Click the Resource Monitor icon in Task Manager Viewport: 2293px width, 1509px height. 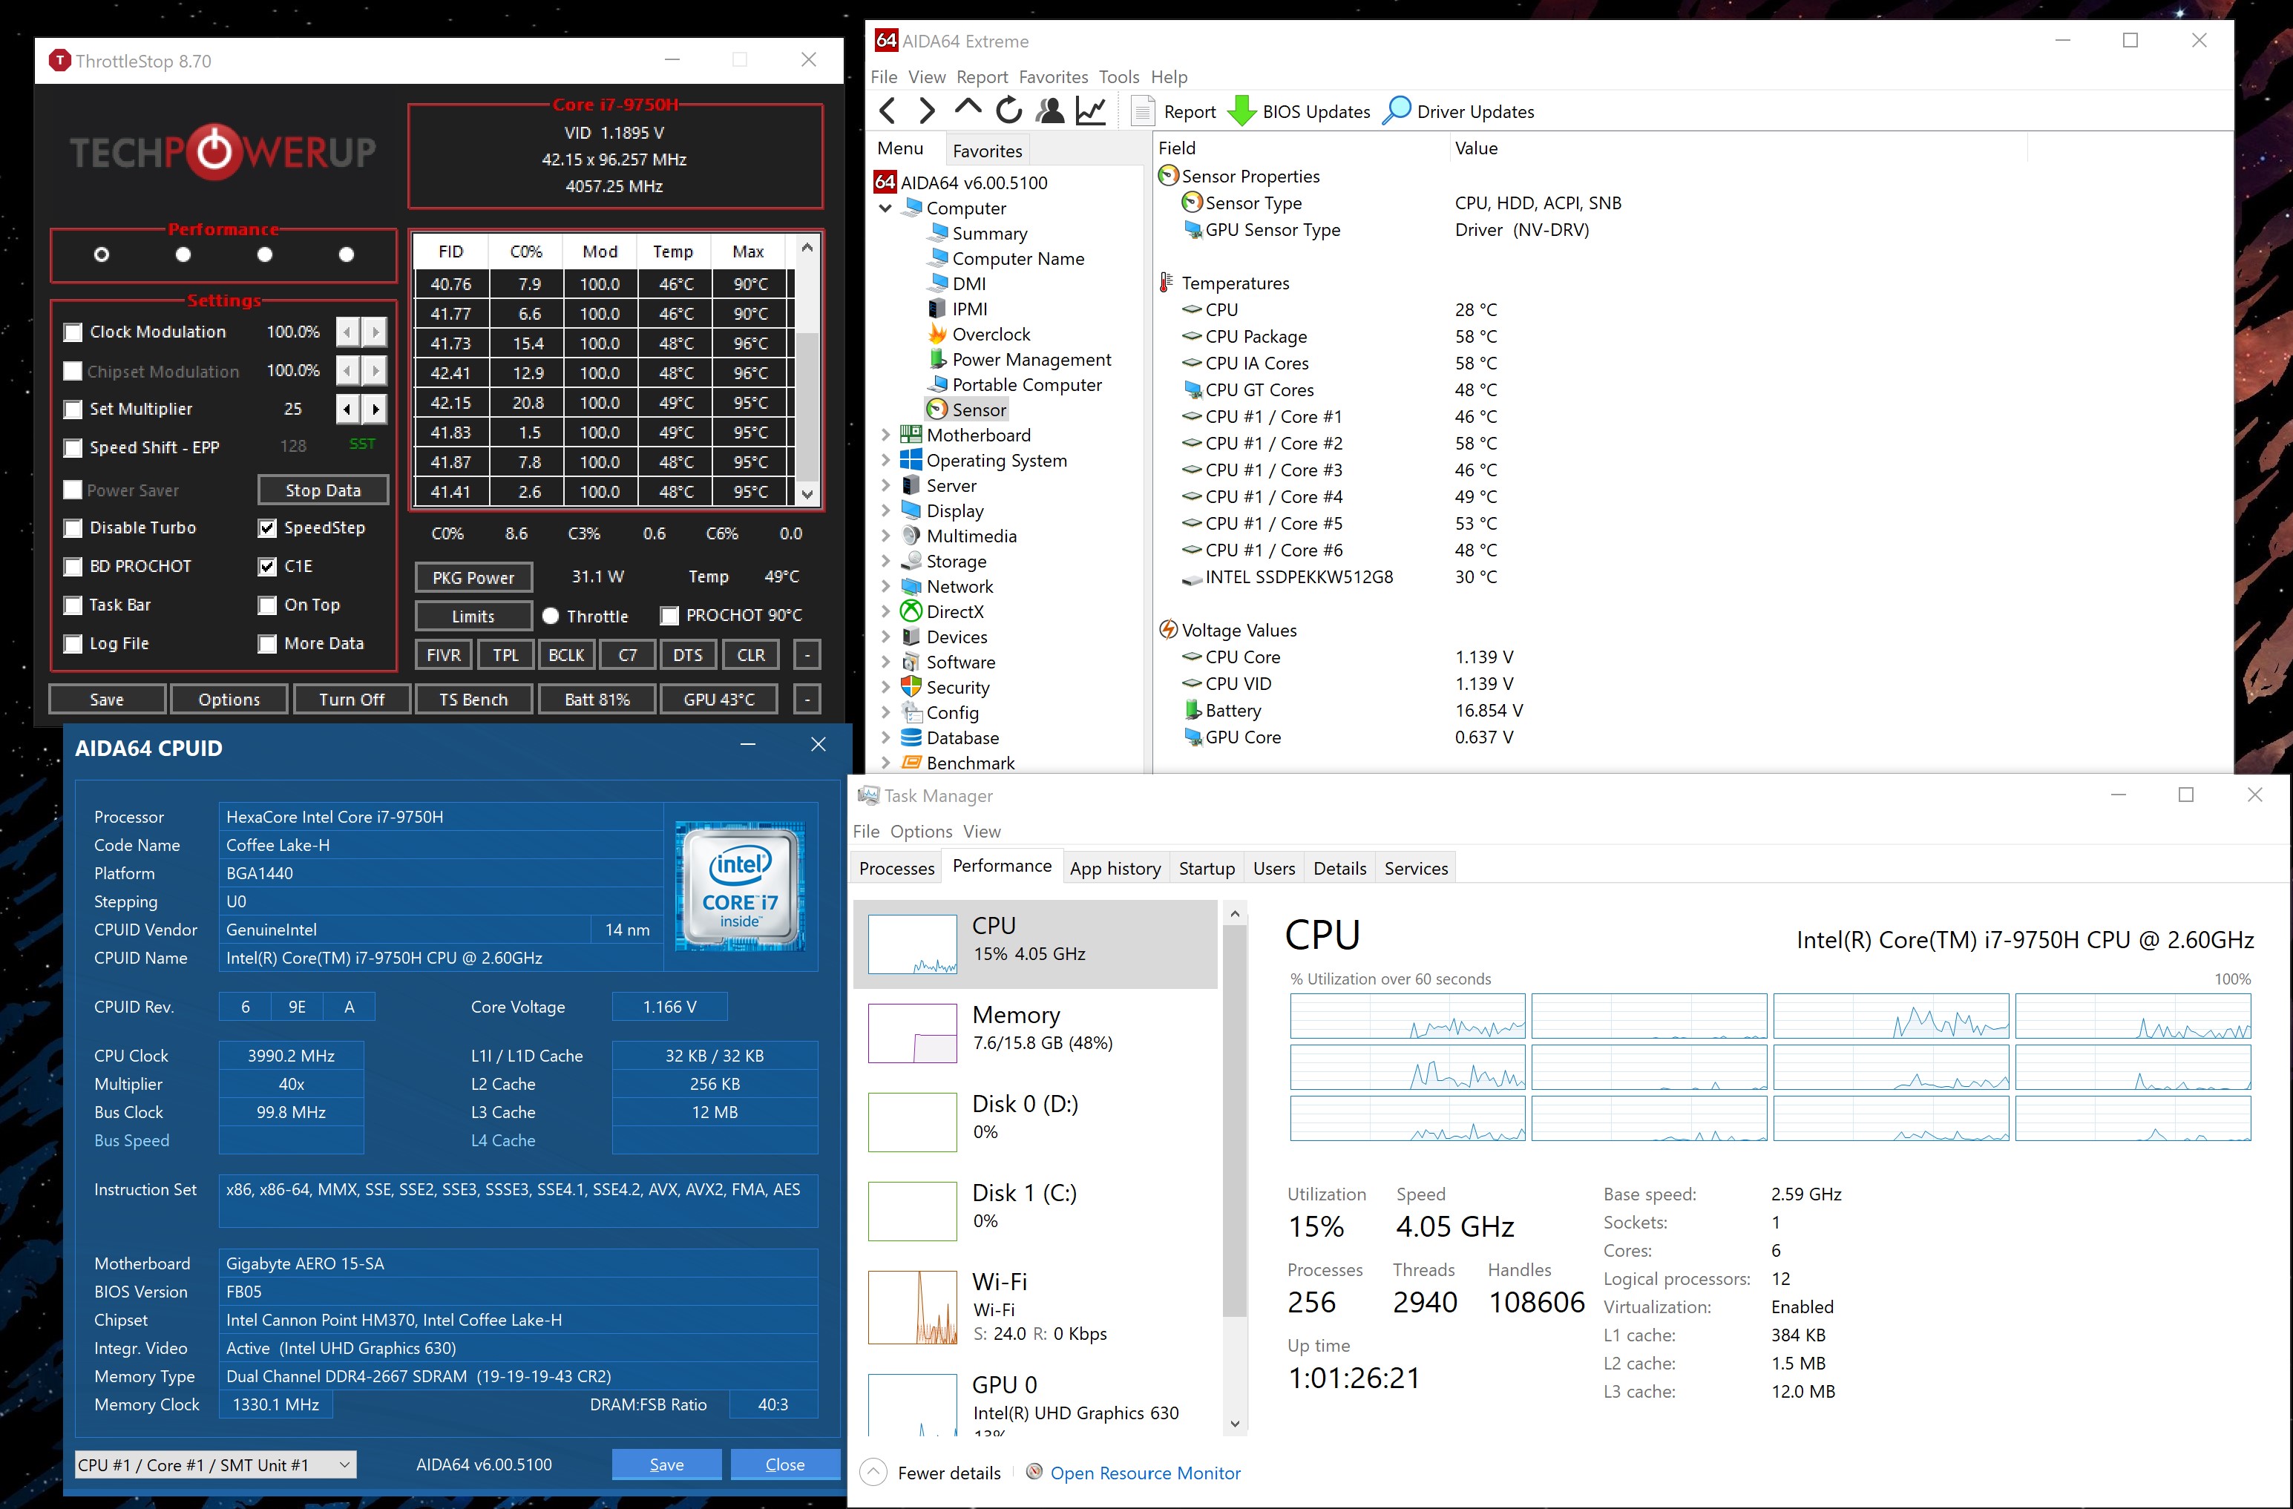click(x=1034, y=1471)
